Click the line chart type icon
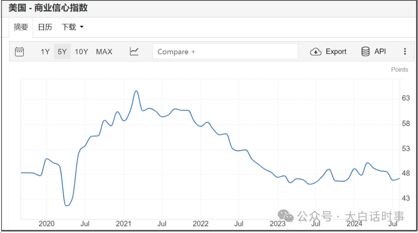The width and height of the screenshot is (418, 233). point(134,51)
